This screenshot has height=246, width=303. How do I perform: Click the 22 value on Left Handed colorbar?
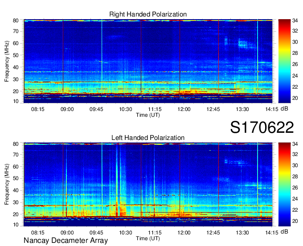tap(295, 210)
